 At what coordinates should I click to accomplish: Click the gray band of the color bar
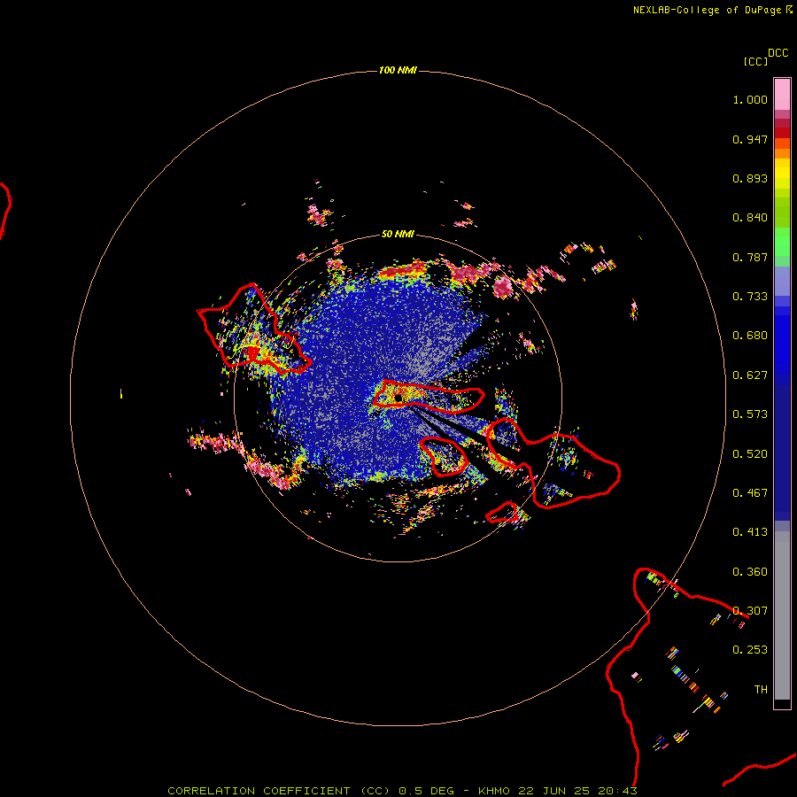pyautogui.click(x=782, y=615)
